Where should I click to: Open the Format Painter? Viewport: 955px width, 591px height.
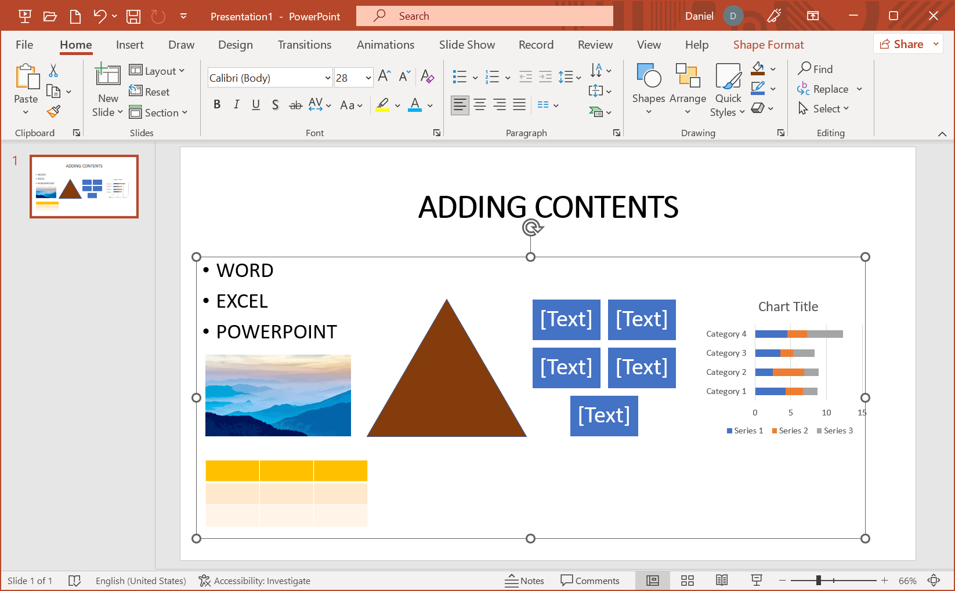[54, 111]
